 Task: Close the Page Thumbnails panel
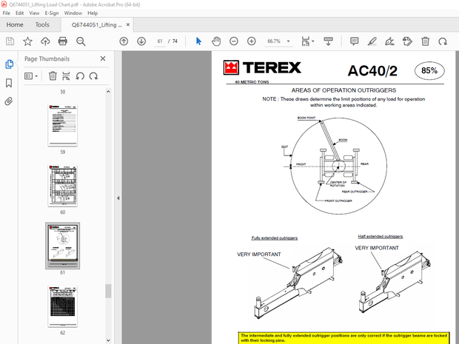pyautogui.click(x=103, y=58)
